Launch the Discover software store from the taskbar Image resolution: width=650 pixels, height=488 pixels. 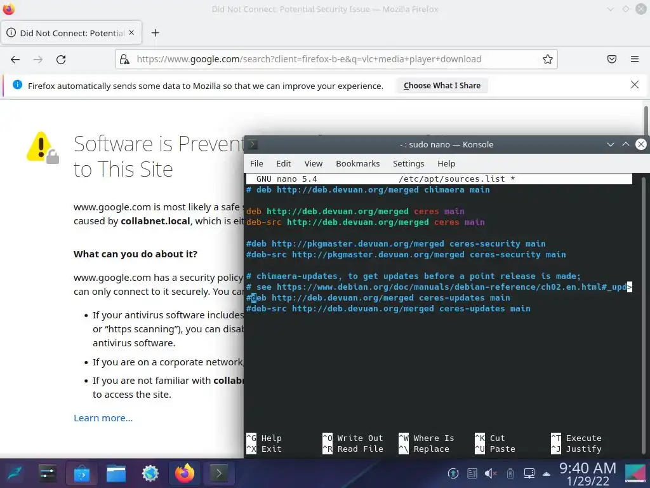coord(82,473)
